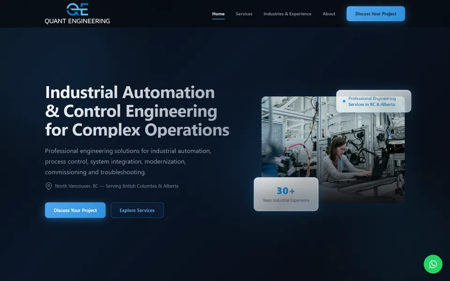Click the blue dot on the Professional Engineering badge
This screenshot has height=281, width=450.
344,101
